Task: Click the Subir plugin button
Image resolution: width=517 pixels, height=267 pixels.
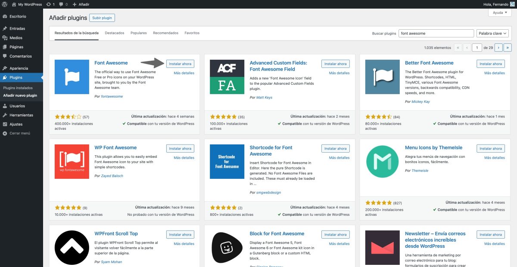Action: (102, 18)
